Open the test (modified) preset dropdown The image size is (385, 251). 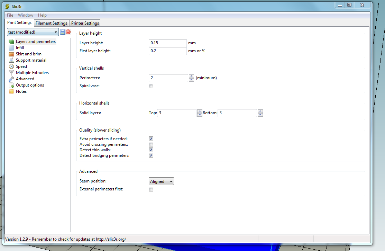pos(33,32)
